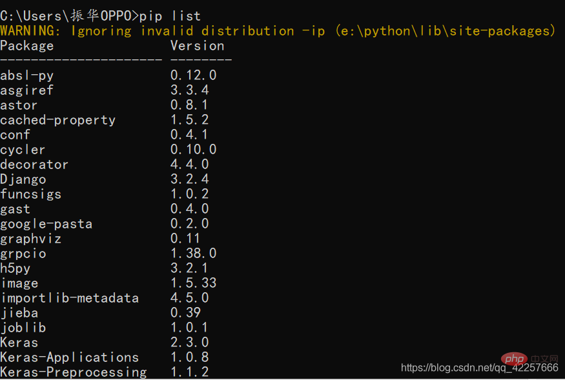565x380 pixels.
Task: Click grpcio version number 1.38.0
Action: pos(193,254)
